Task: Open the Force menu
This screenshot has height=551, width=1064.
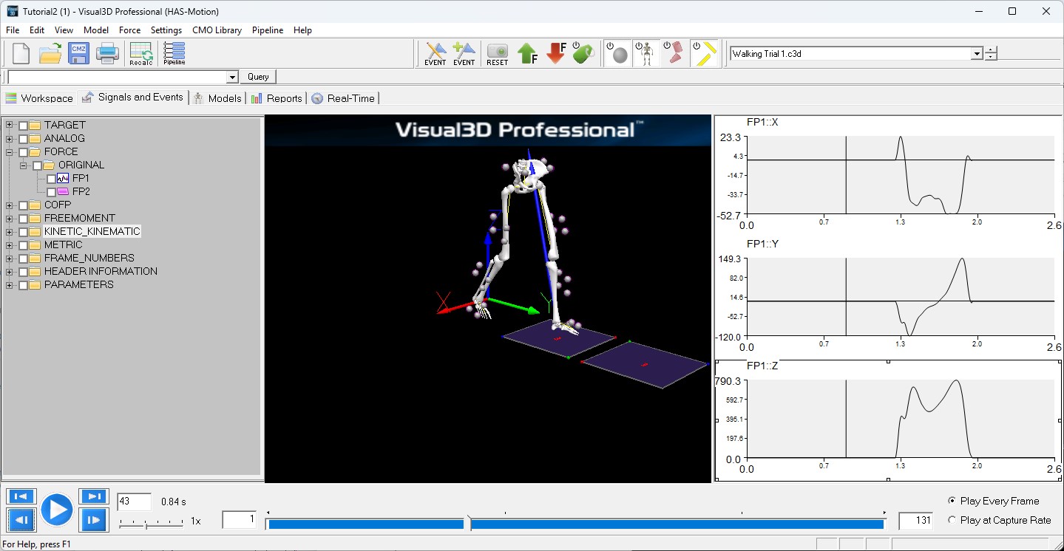Action: (129, 30)
